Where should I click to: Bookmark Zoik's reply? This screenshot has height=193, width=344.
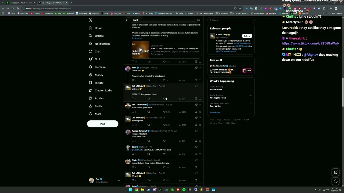(x=196, y=154)
